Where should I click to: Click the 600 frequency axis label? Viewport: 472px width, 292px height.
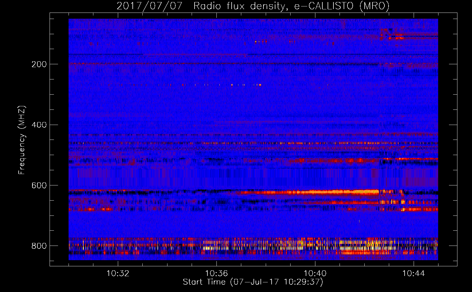[x=39, y=185]
